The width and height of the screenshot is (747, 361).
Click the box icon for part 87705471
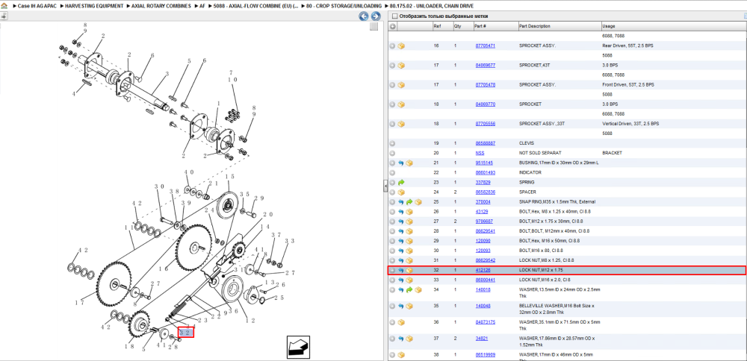pyautogui.click(x=401, y=46)
